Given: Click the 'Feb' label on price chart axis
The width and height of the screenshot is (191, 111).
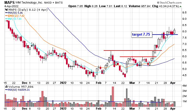Looking at the screenshot, I should (x=99, y=83).
